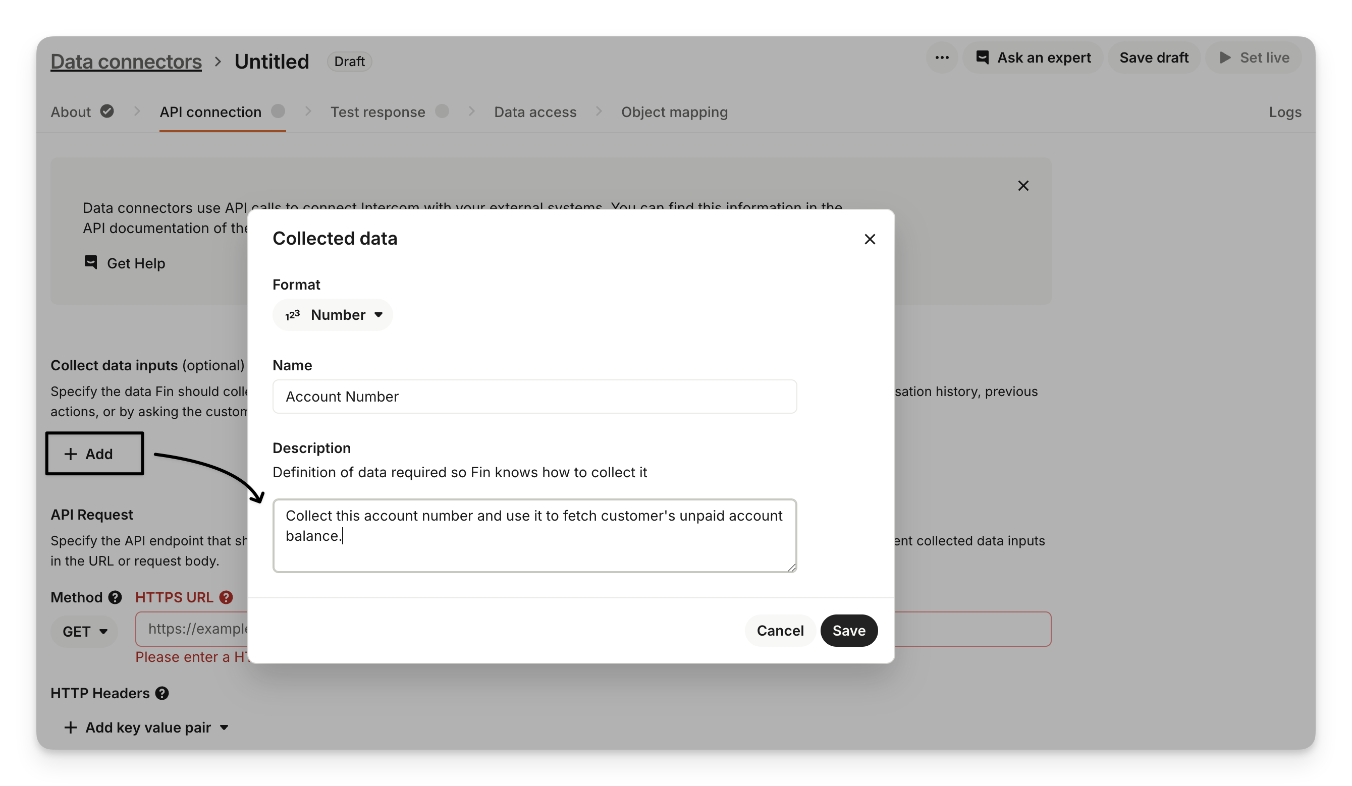
Task: Open the Number format dropdown
Action: (333, 315)
